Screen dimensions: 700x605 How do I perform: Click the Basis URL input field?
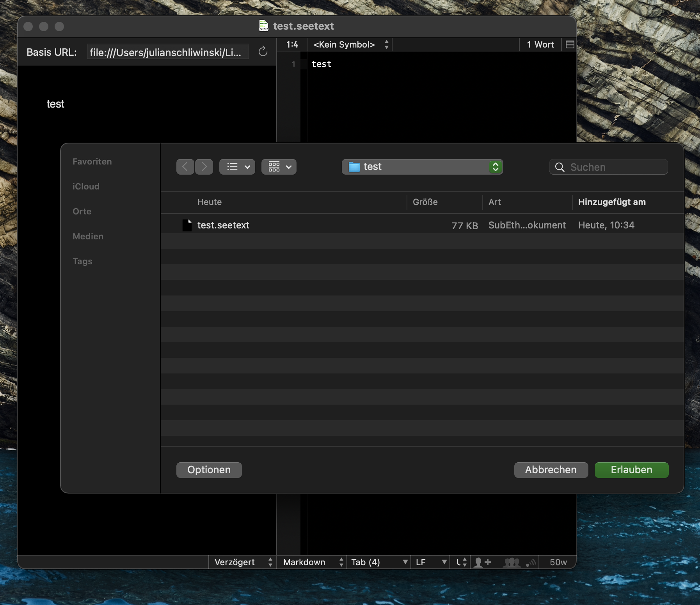tap(168, 52)
